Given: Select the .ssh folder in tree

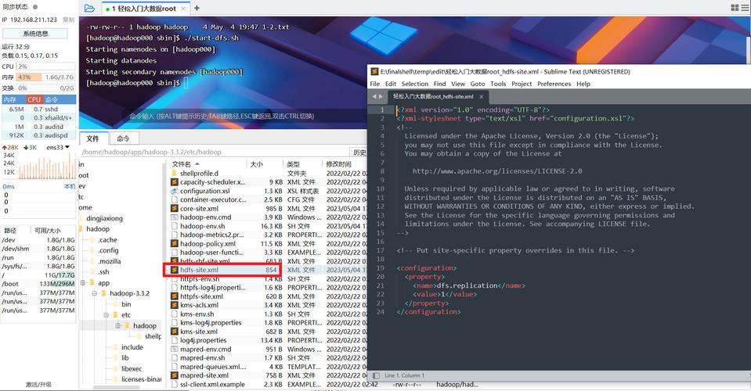Looking at the screenshot, I should [103, 271].
